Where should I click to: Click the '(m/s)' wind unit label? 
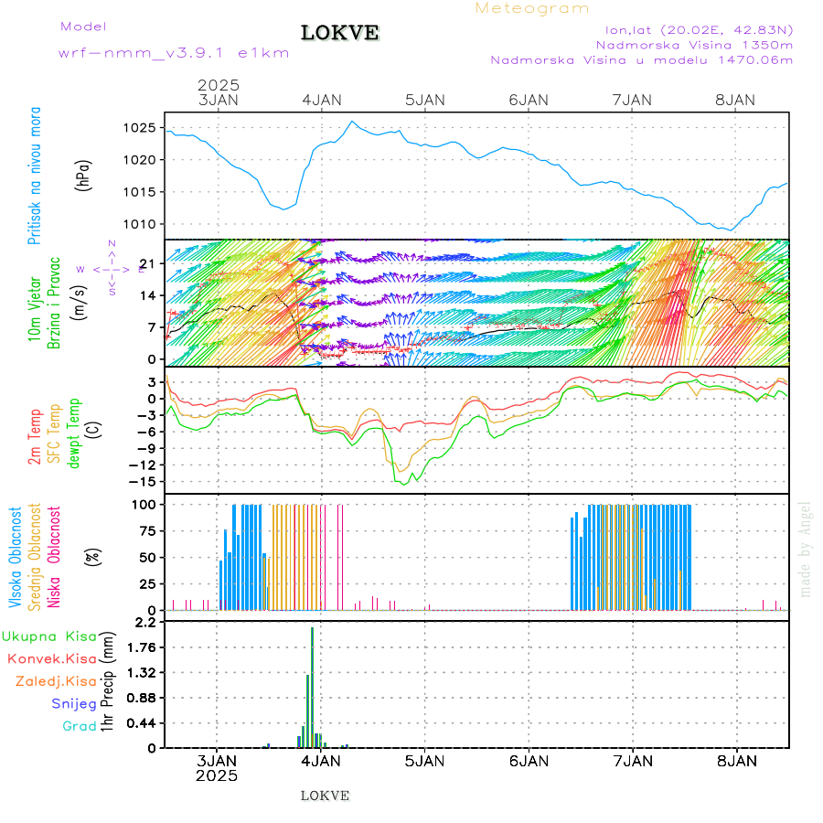80,303
